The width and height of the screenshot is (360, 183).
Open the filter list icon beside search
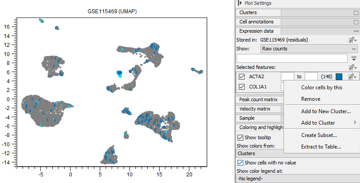click(x=354, y=58)
